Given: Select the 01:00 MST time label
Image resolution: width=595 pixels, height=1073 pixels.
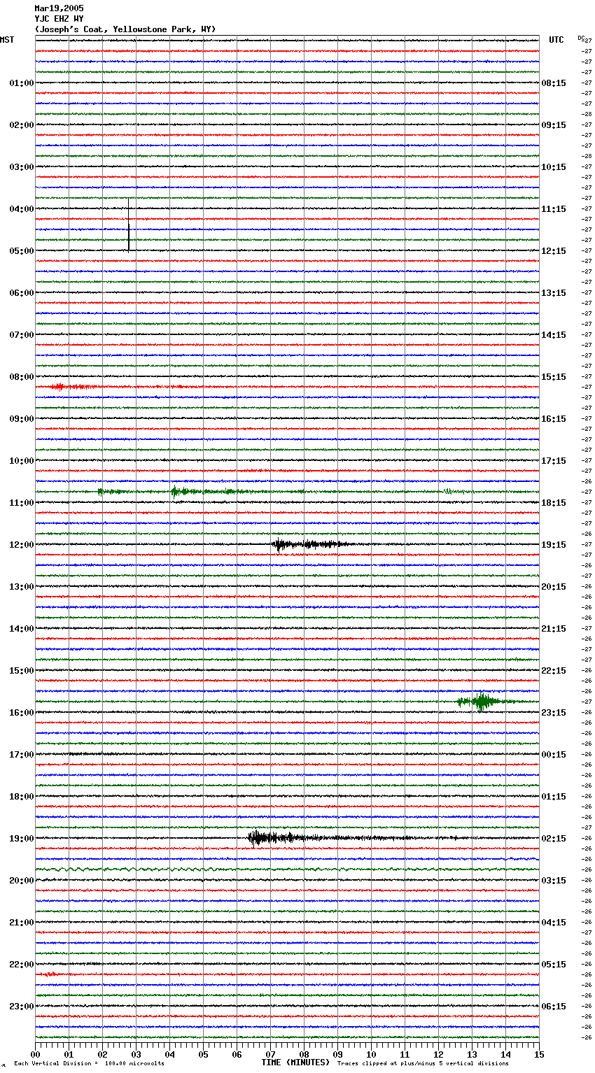Looking at the screenshot, I should pyautogui.click(x=22, y=83).
